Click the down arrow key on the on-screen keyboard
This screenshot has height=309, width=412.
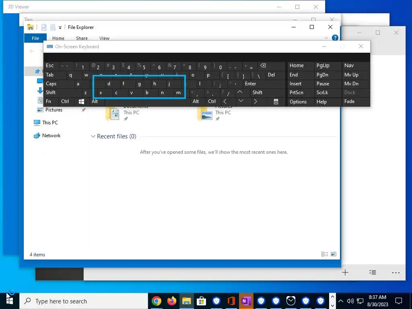[x=241, y=101]
